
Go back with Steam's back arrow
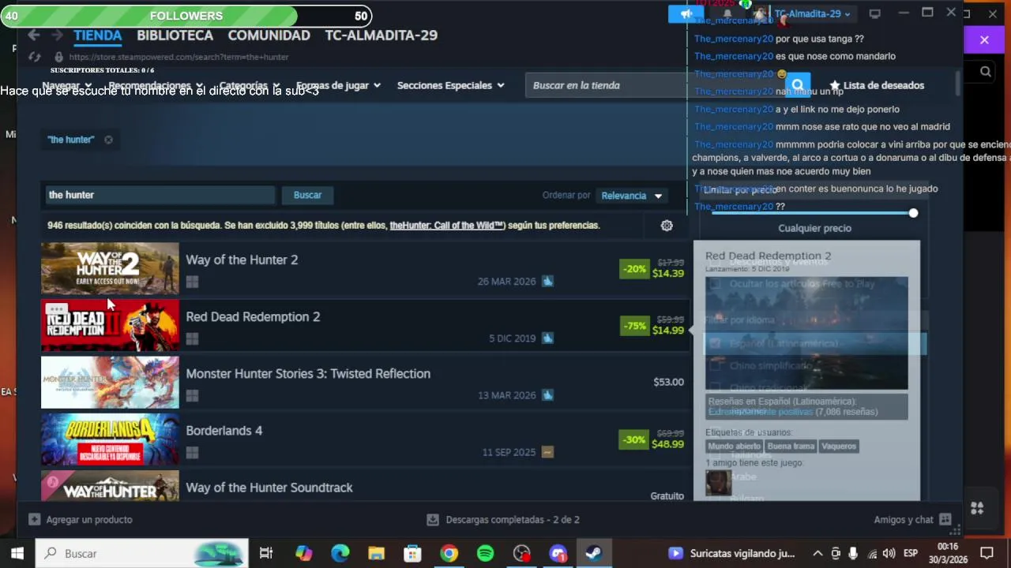tap(33, 35)
